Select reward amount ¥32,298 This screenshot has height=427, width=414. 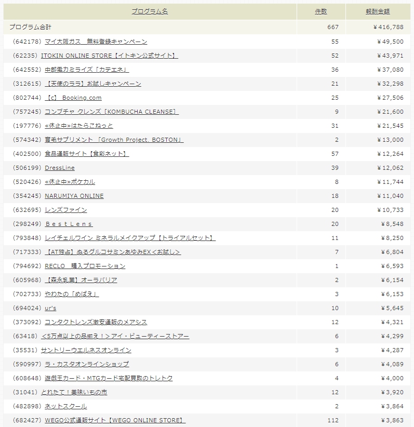pos(390,84)
